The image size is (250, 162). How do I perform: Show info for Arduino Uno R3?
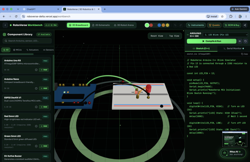[x=36, y=70]
